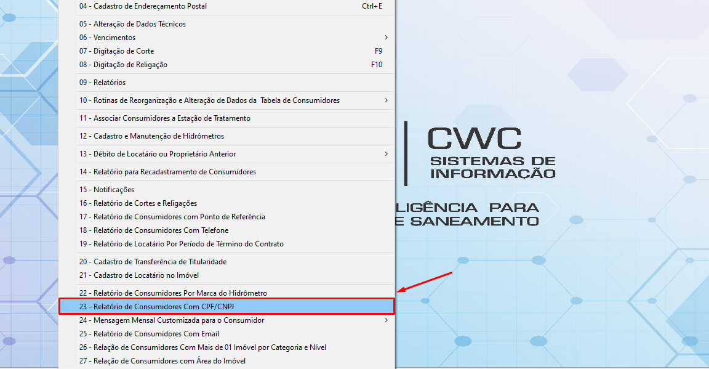Select Associar Consumidores a Estação de Tratamento
Screen dimensions: 709x369
click(x=164, y=118)
